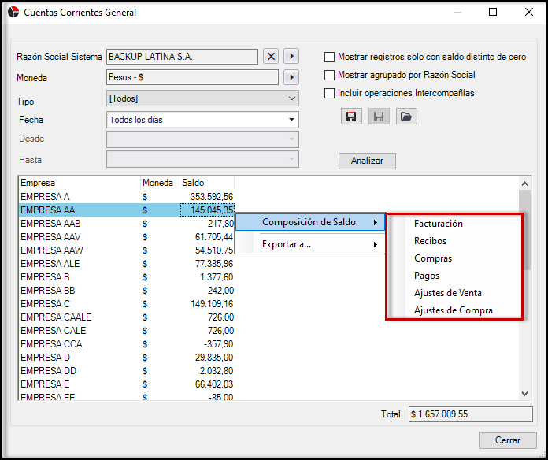The width and height of the screenshot is (548, 460).
Task: Click saldo value 149.109,16
Action: coord(212,304)
